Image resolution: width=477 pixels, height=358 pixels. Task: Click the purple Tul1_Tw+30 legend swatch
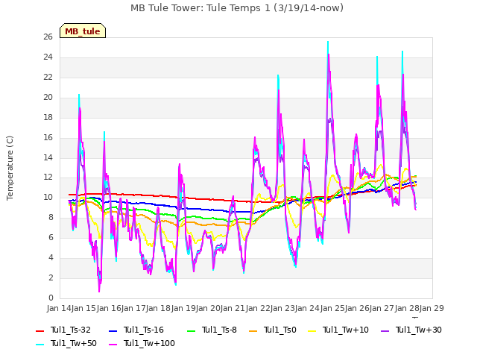click(385, 330)
